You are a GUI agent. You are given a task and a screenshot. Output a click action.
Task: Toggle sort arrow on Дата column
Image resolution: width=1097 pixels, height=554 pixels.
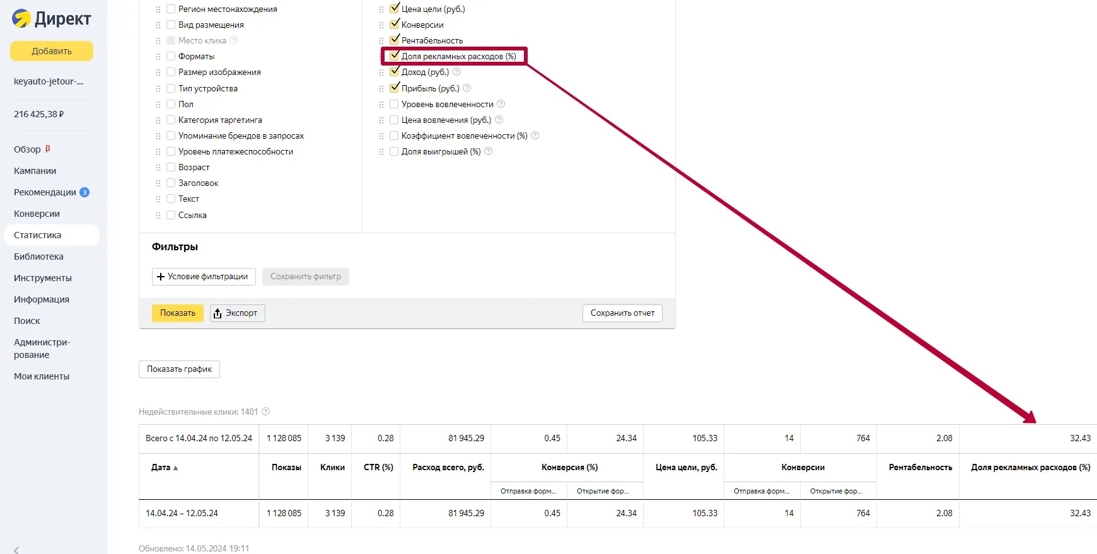[176, 468]
